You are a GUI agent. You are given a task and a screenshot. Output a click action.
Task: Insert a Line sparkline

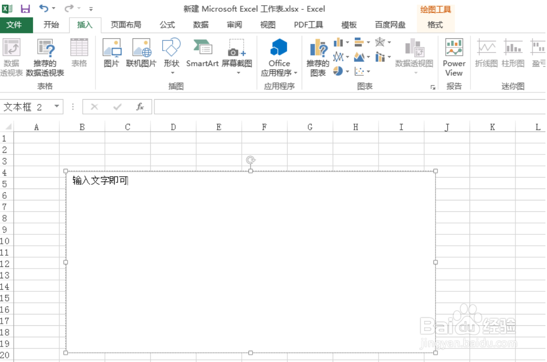click(486, 52)
